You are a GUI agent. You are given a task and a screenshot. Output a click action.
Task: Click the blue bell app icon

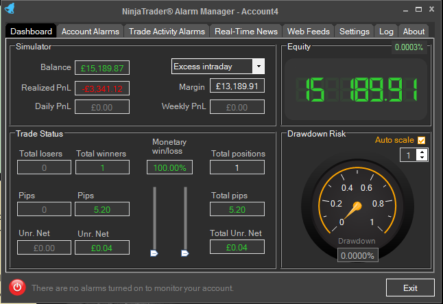(x=10, y=8)
